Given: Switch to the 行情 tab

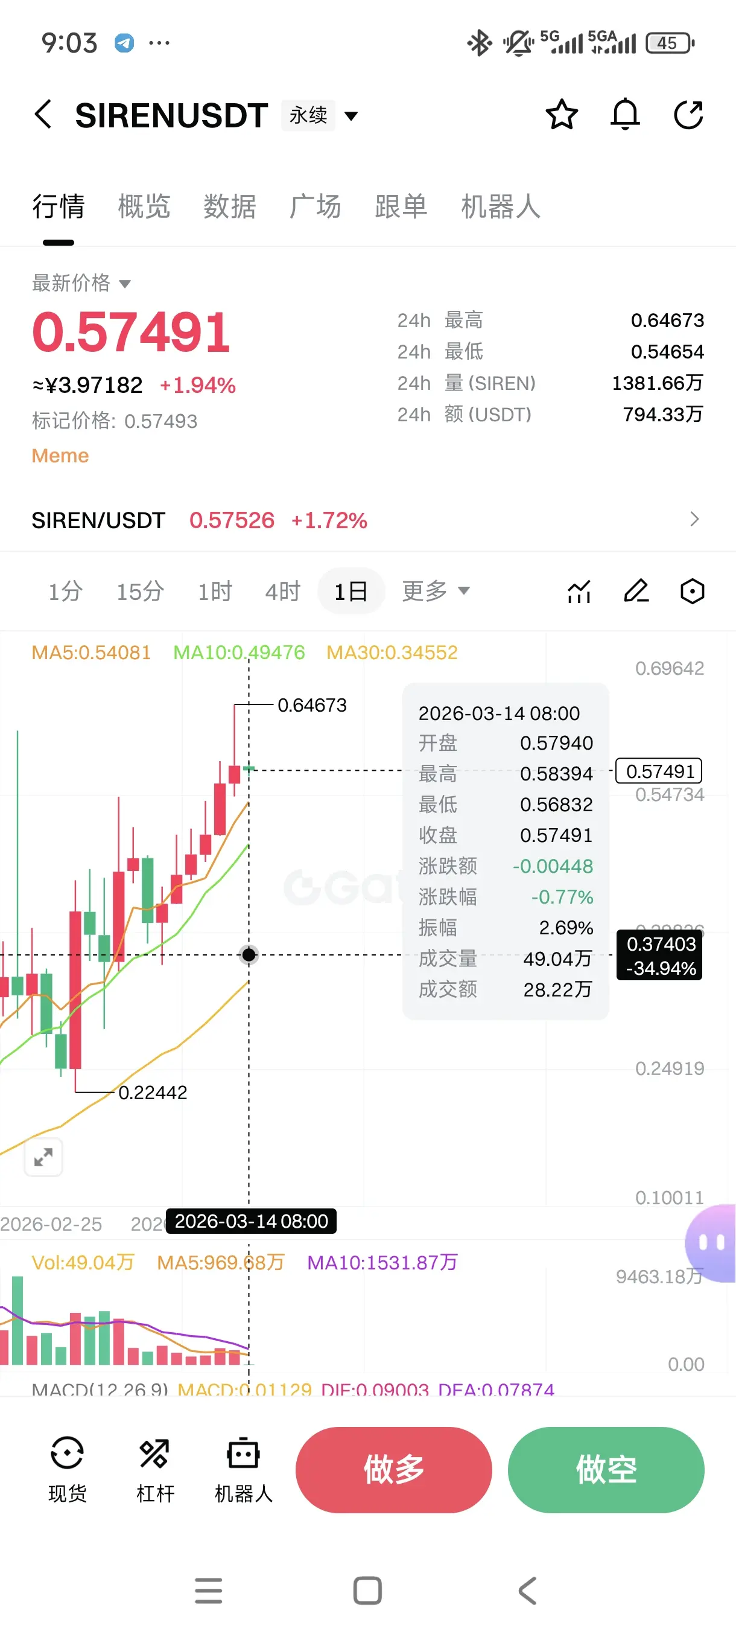Looking at the screenshot, I should 59,206.
